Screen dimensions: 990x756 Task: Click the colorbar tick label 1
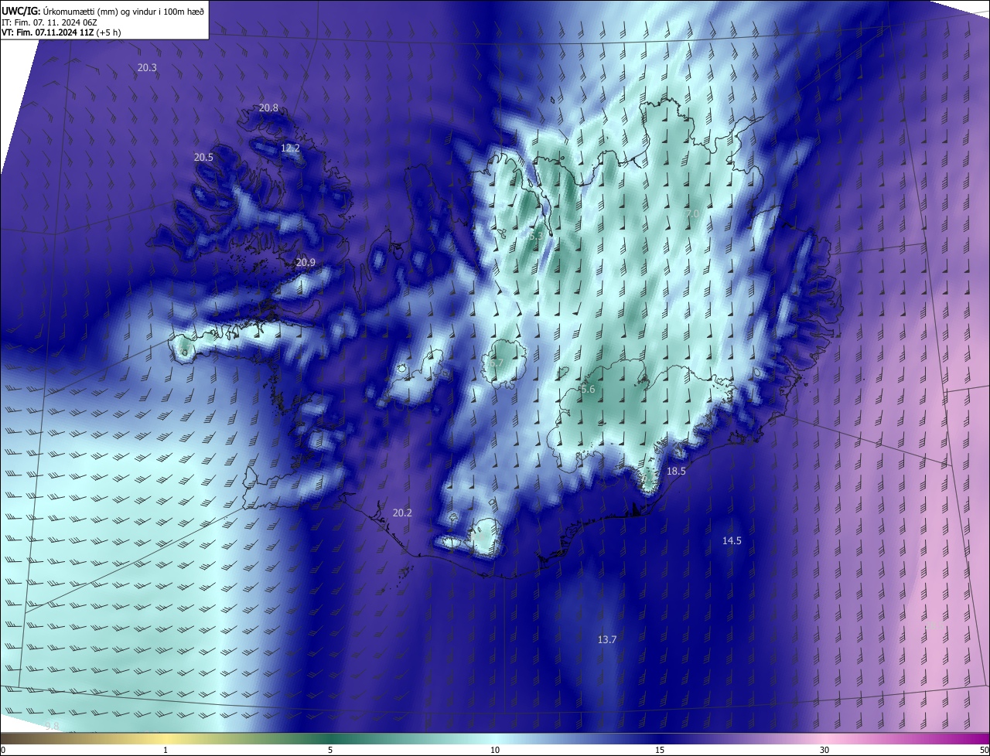coord(166,750)
